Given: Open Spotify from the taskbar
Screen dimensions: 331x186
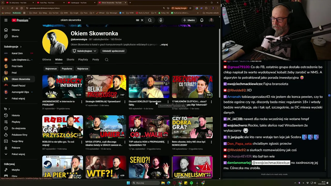Looking at the screenshot, I should tap(191, 183).
